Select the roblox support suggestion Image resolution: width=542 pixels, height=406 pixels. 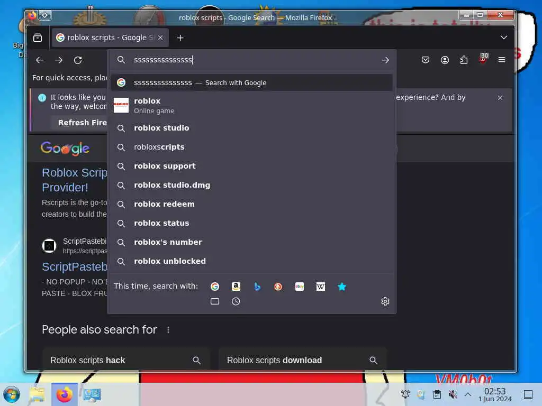click(x=251, y=166)
